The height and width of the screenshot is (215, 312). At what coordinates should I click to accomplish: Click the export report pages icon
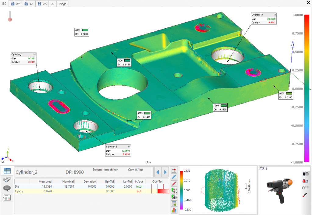174,196
